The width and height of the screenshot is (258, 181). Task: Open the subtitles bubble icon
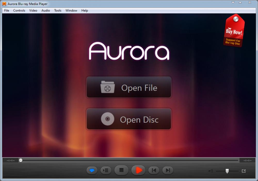(x=92, y=170)
